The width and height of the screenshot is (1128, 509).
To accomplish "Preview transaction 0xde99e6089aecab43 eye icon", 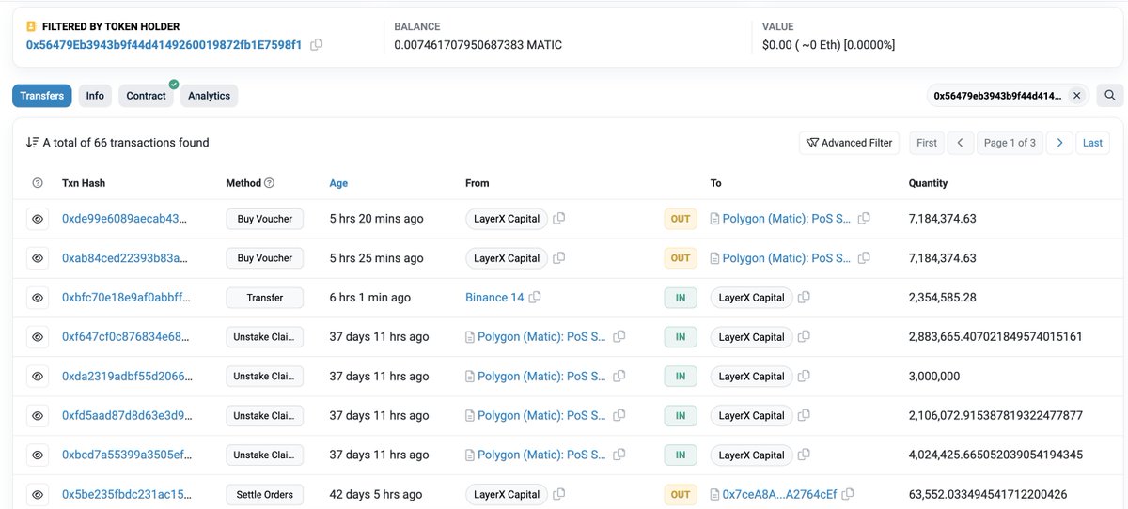I will coord(38,219).
